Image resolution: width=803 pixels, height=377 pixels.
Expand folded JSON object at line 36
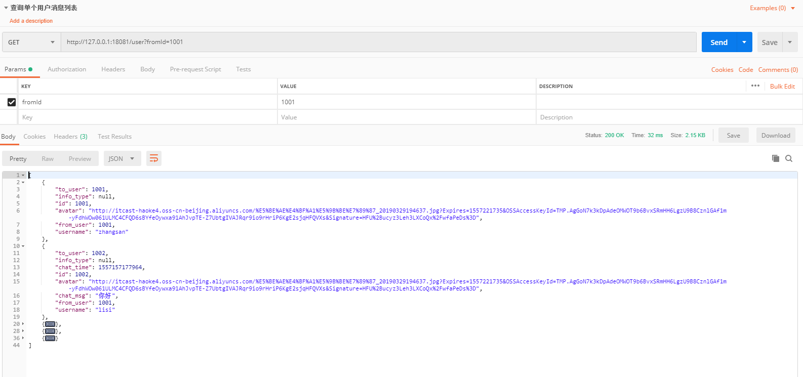[x=23, y=338]
